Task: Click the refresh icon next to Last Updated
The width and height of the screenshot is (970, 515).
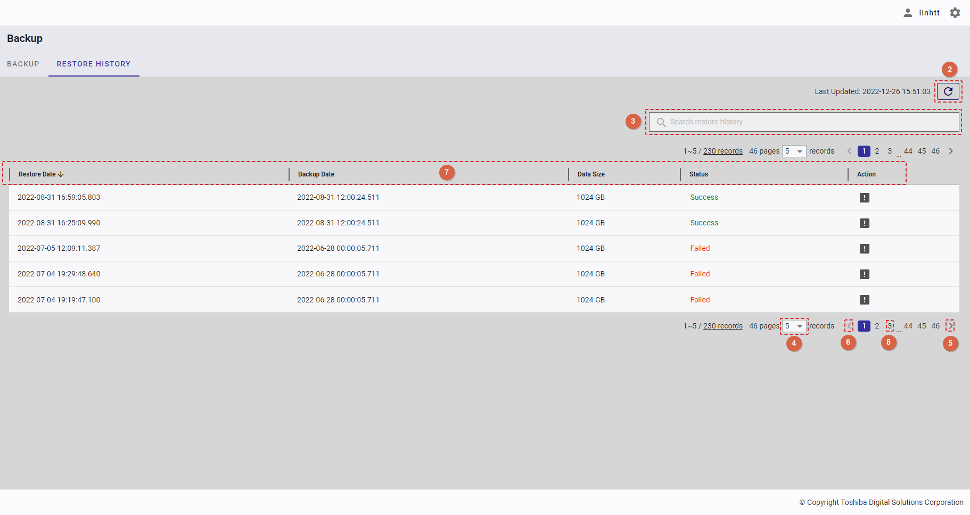Action: (x=948, y=91)
